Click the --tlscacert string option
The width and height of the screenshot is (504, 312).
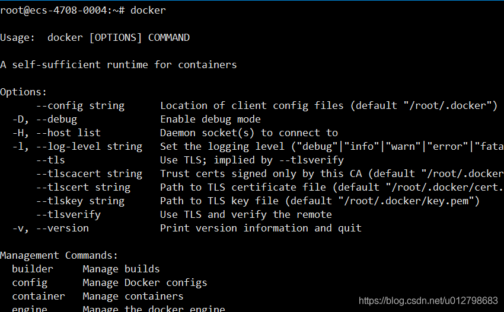click(x=89, y=173)
